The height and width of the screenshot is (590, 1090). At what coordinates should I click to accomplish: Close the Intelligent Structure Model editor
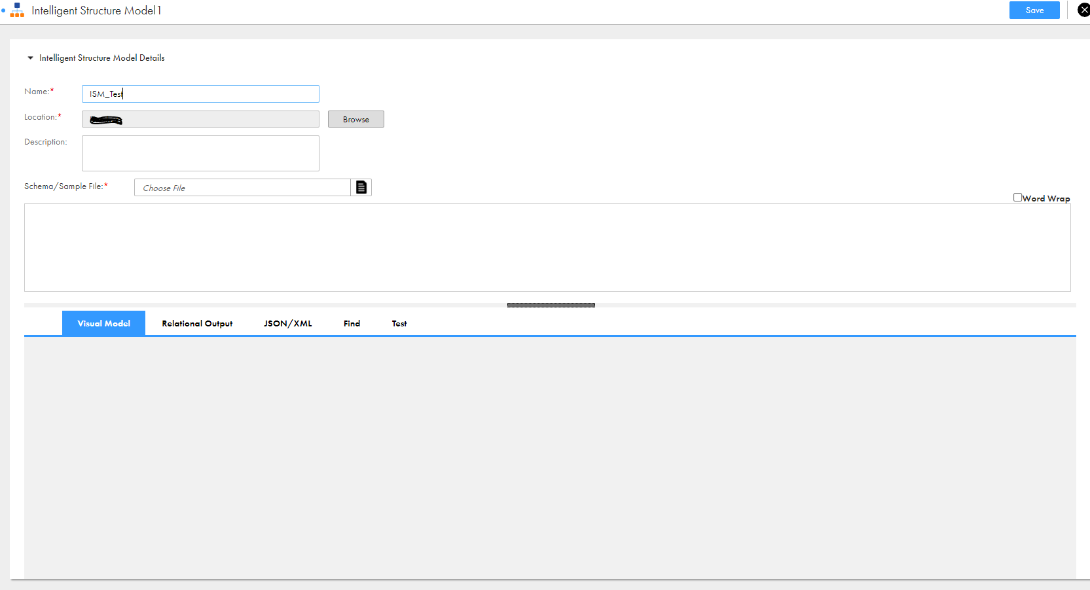point(1083,10)
